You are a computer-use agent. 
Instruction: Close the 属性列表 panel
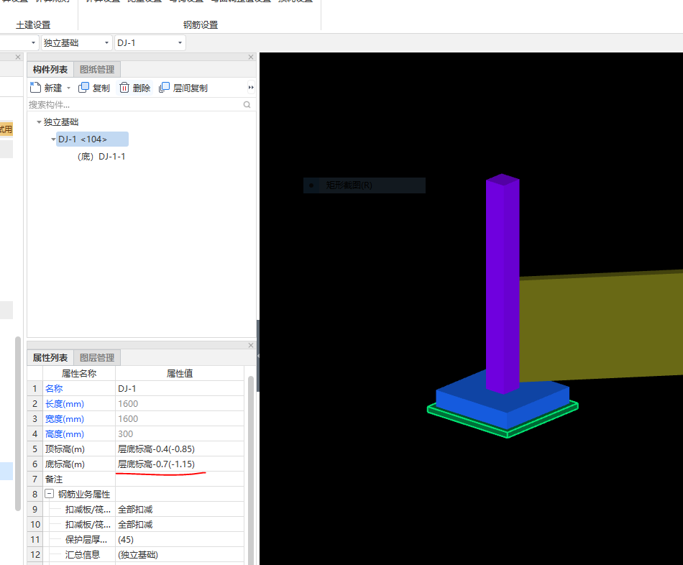coord(251,345)
